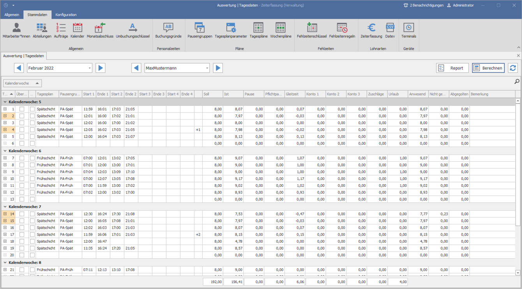The height and width of the screenshot is (289, 522).
Task: Open Fehlzeitenregeln in the ribbon
Action: [x=342, y=30]
